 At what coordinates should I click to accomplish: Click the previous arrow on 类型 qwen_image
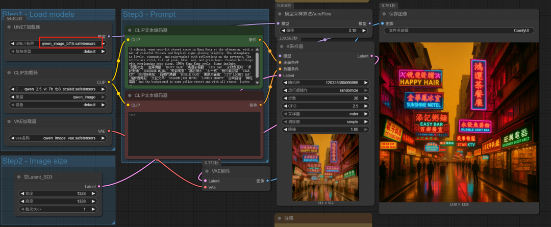click(13, 97)
